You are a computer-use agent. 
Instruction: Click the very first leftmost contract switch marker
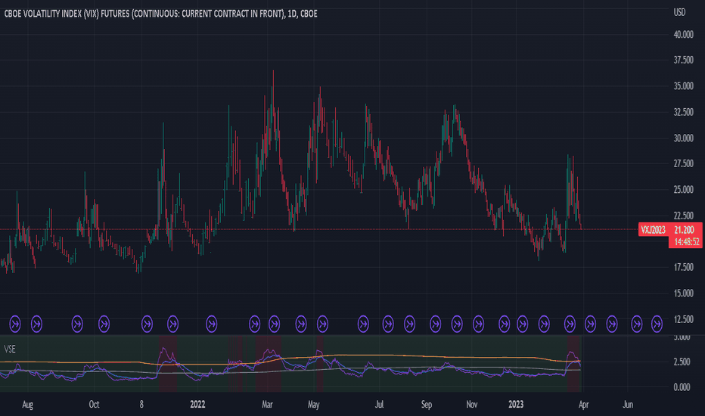[15, 324]
